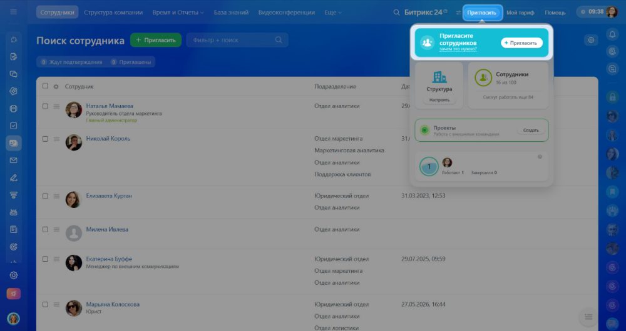Expand the Еще menu
The image size is (626, 331).
click(333, 12)
